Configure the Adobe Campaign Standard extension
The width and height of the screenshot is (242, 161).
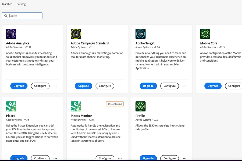click(x=105, y=86)
